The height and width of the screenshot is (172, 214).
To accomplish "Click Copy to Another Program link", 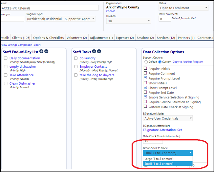I will click(188, 62).
